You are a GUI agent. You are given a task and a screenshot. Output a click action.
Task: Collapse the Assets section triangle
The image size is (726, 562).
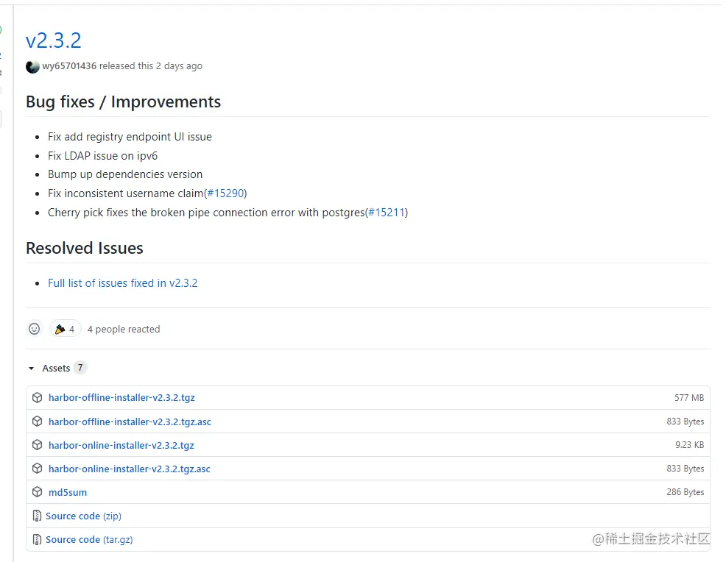[x=31, y=369]
